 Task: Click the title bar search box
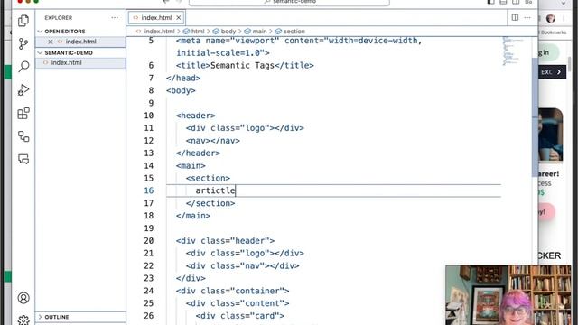(289, 2)
